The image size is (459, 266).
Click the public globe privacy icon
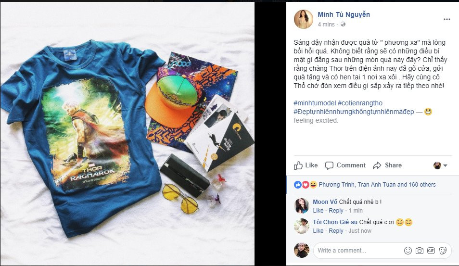pos(343,24)
